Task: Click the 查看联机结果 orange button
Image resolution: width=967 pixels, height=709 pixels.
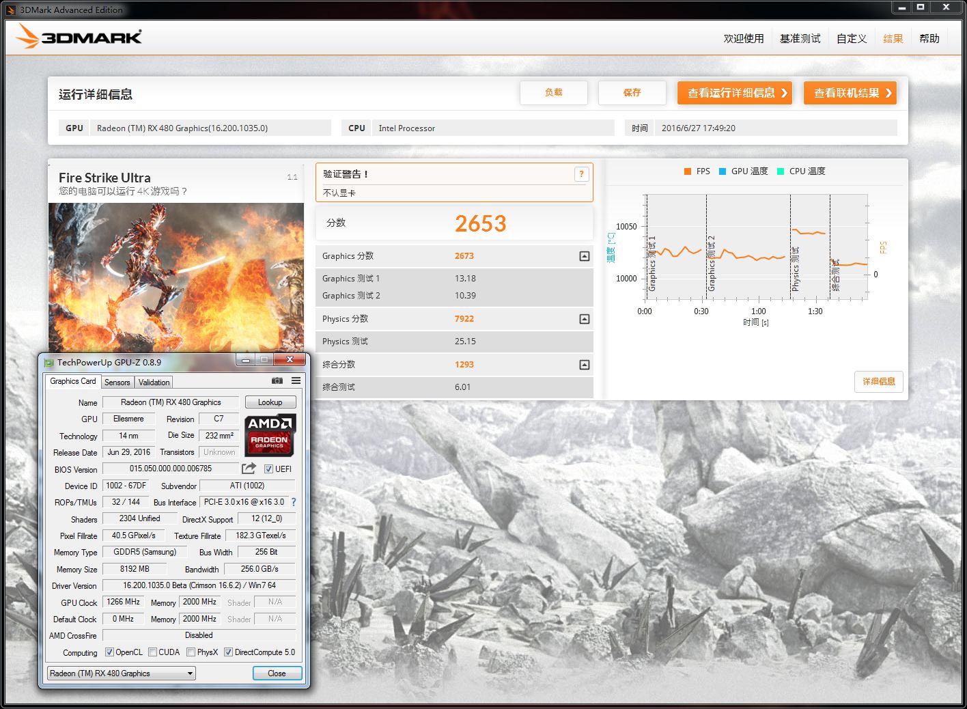Action: pyautogui.click(x=850, y=93)
